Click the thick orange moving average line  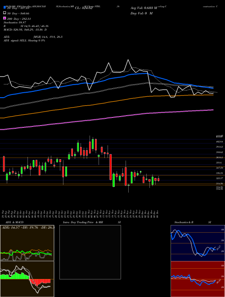coord(106,103)
